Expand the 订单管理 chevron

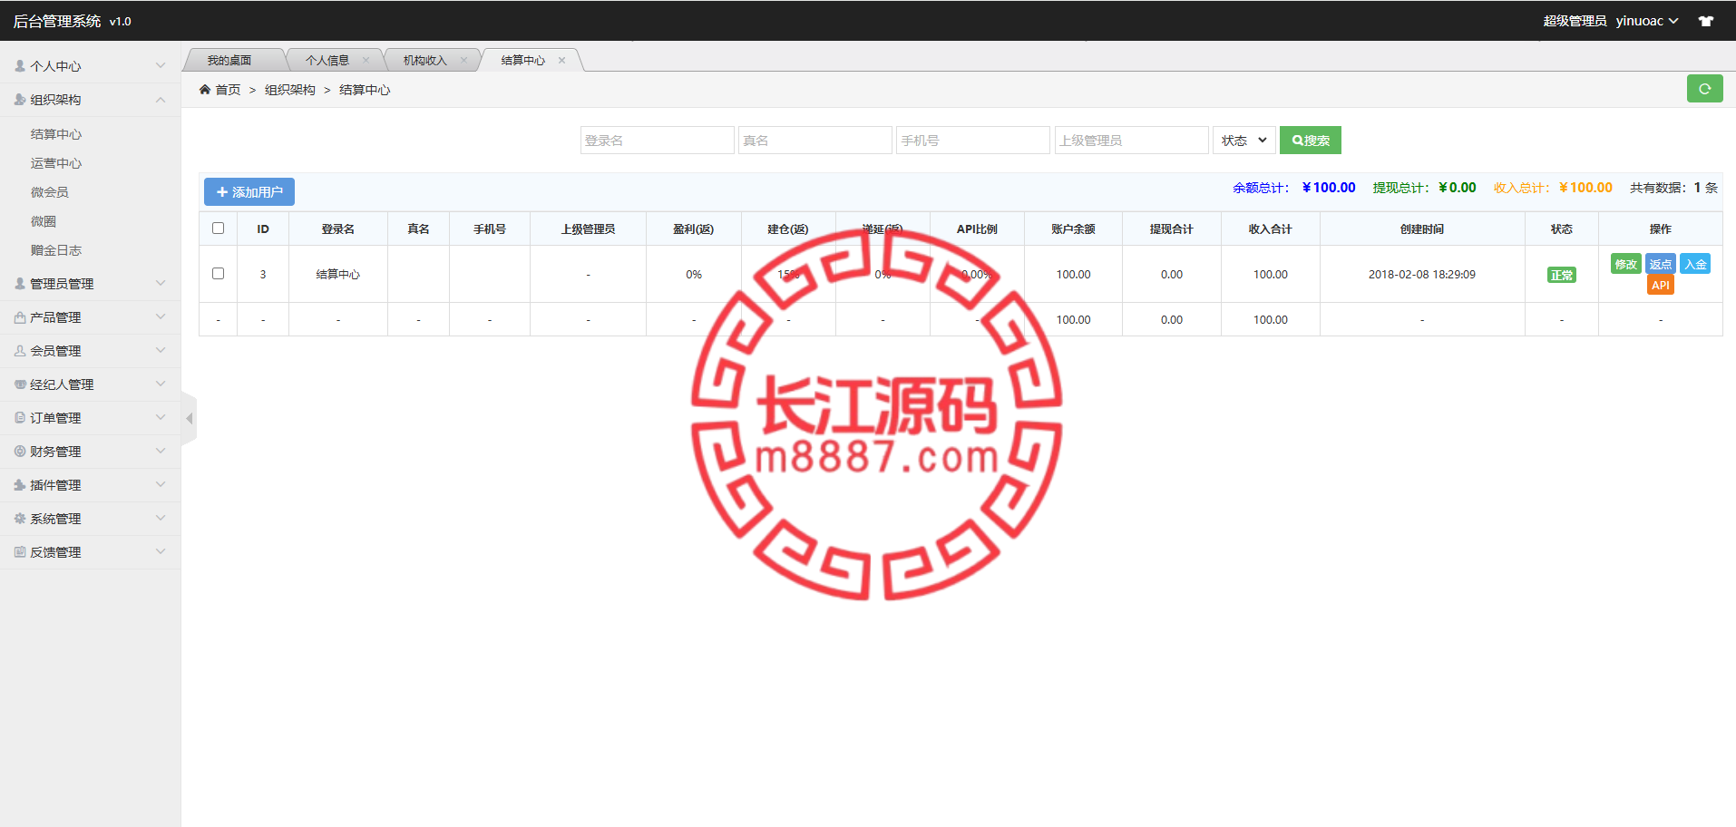(161, 417)
